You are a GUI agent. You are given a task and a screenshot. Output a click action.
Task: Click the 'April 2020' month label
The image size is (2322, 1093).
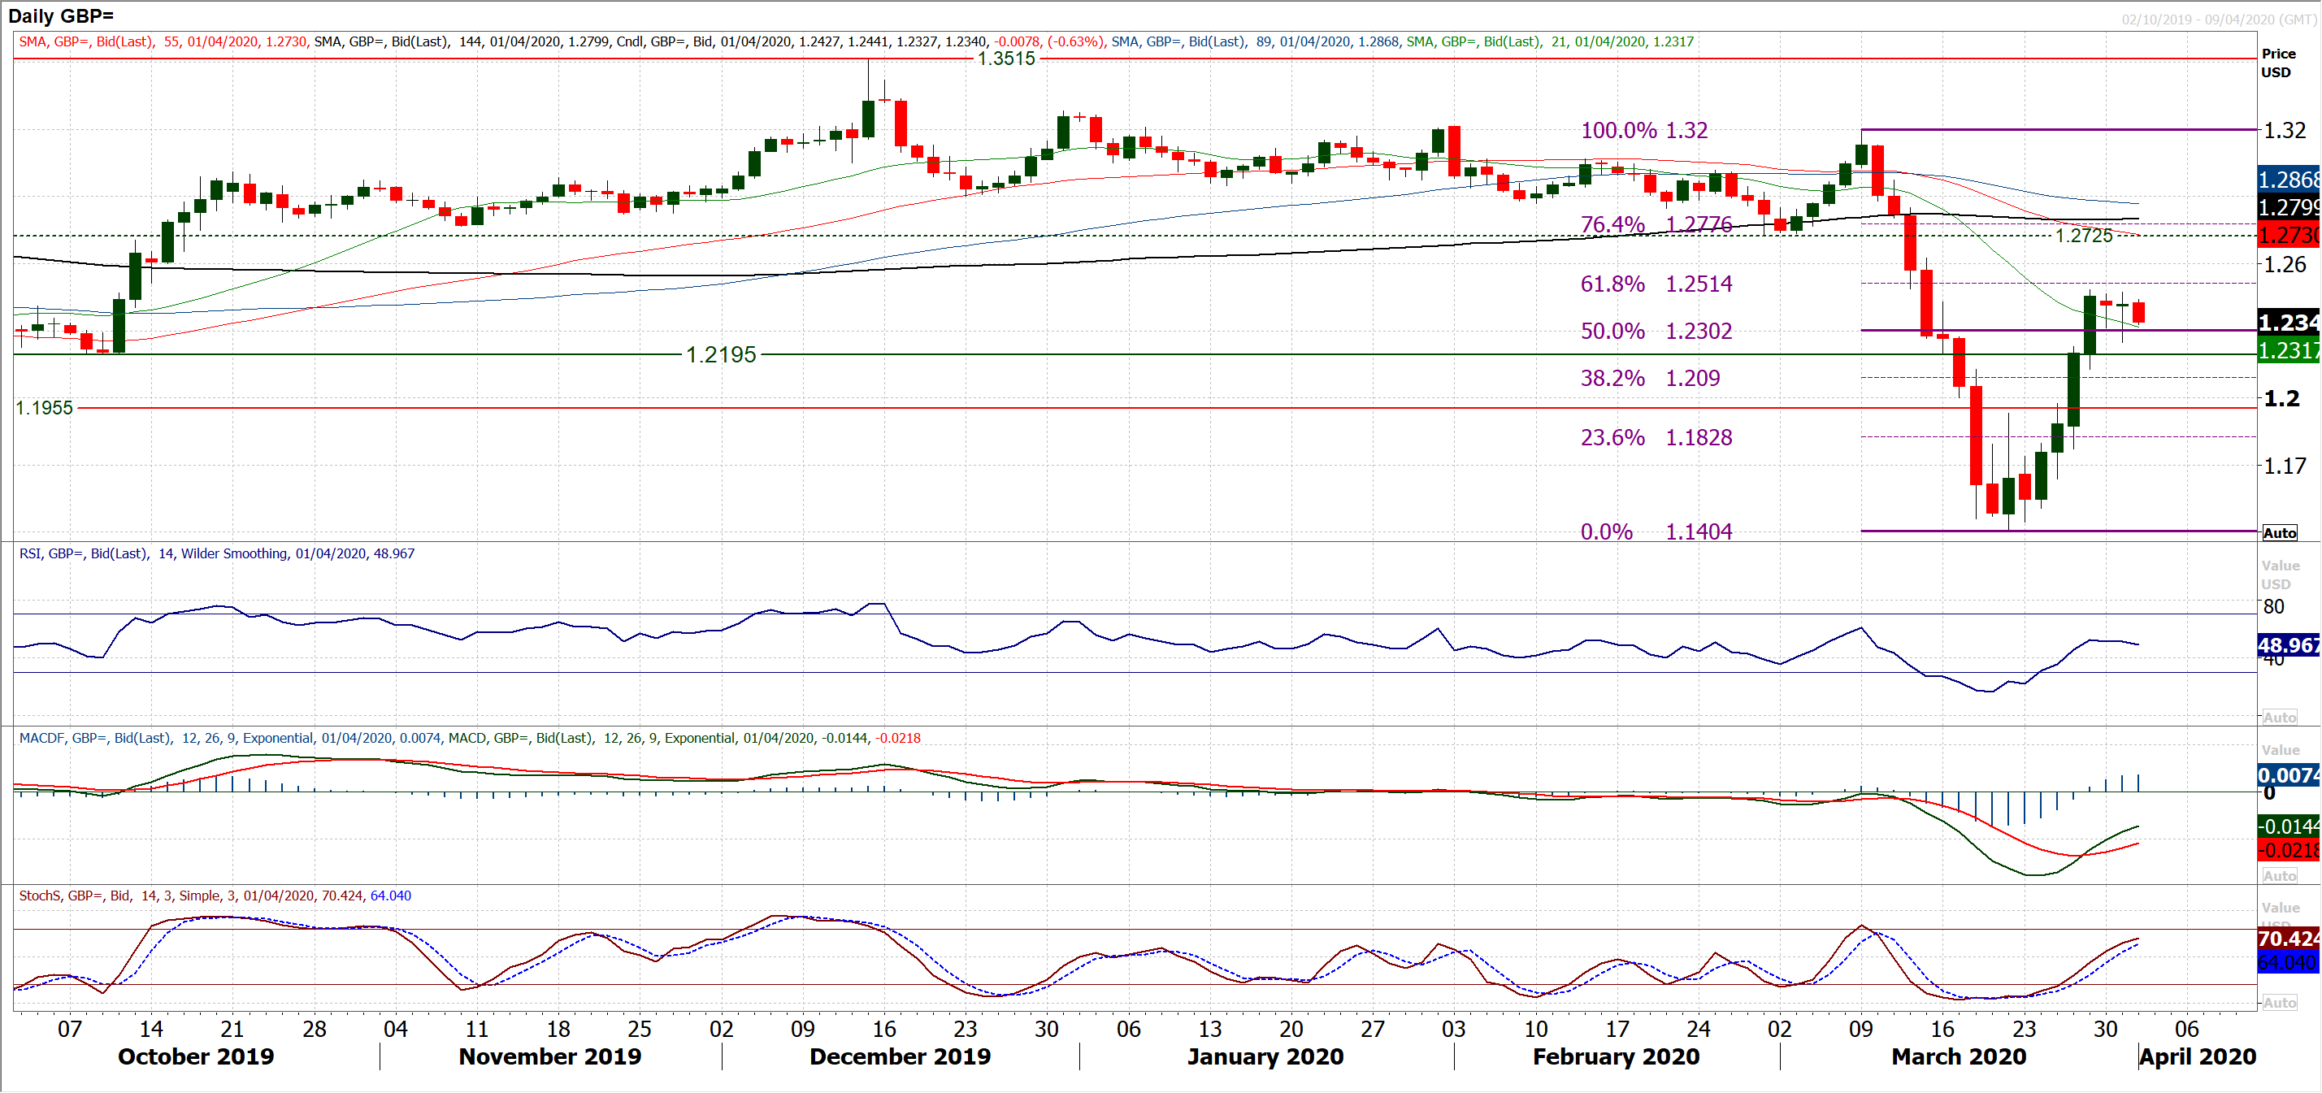pos(2198,1056)
